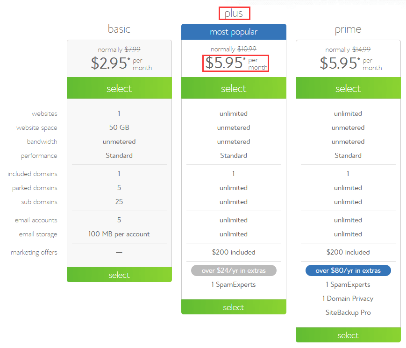The height and width of the screenshot is (348, 406).
Task: Click the top select button for plus plan
Action: click(x=234, y=88)
